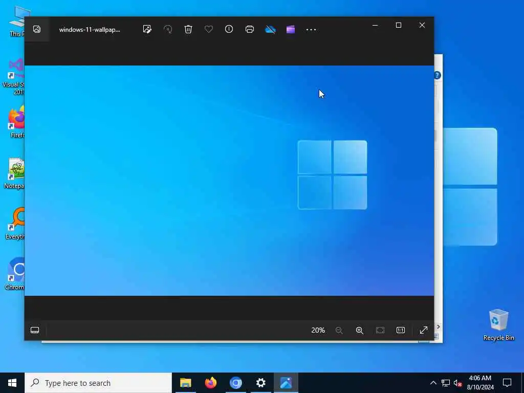Click the rotate image icon
Image resolution: width=524 pixels, height=393 pixels.
point(168,29)
